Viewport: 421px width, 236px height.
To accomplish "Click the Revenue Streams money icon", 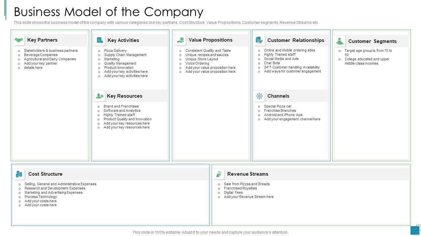I will [218, 174].
